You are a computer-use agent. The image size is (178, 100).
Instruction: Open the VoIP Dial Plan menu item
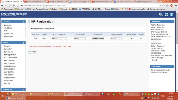pos(9,72)
